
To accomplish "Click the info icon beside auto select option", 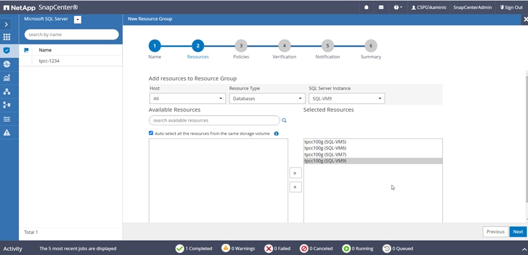I will [276, 133].
